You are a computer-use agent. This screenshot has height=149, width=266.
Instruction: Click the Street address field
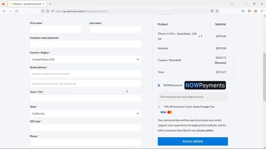(x=86, y=74)
